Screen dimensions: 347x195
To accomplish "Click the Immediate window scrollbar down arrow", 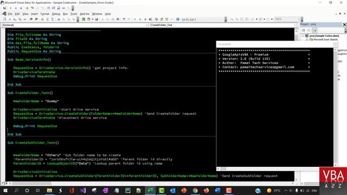I will (335, 165).
